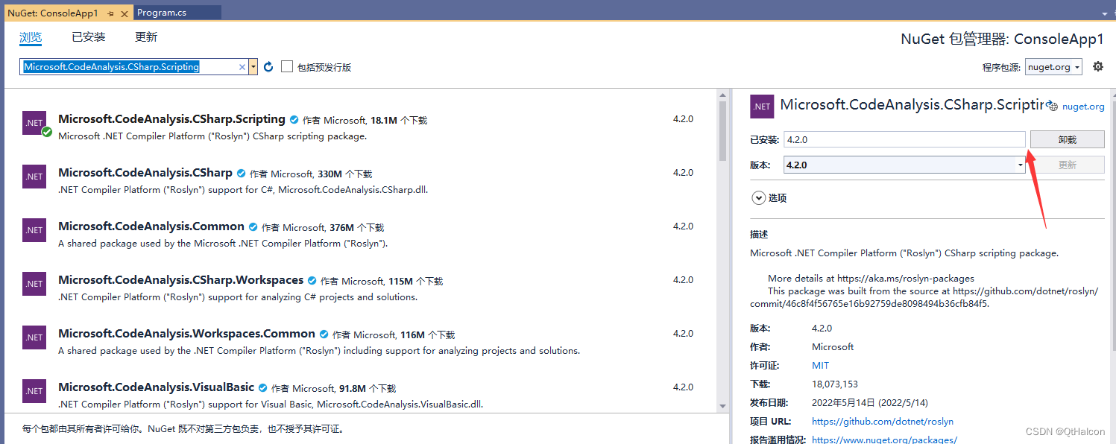Select Microsoft.CodeAnalysis.CSharp.Workspaces package title
This screenshot has width=1116, height=444.
tap(181, 280)
